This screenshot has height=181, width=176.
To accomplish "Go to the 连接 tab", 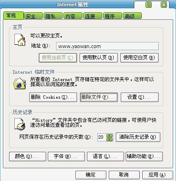I will tap(93, 16).
